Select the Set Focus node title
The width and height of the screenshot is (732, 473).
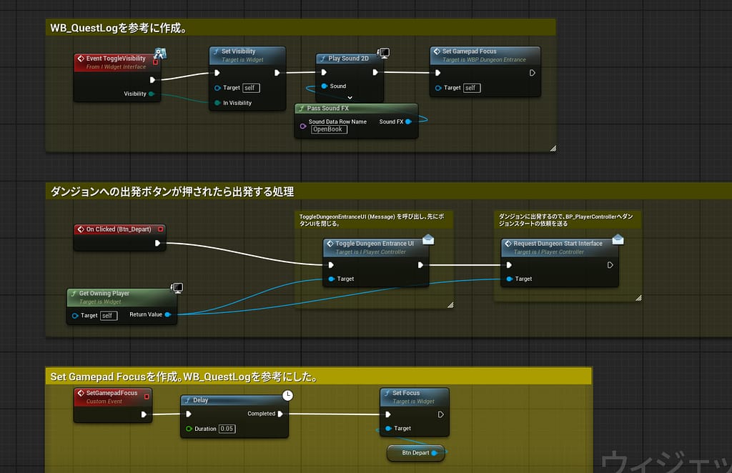[406, 393]
